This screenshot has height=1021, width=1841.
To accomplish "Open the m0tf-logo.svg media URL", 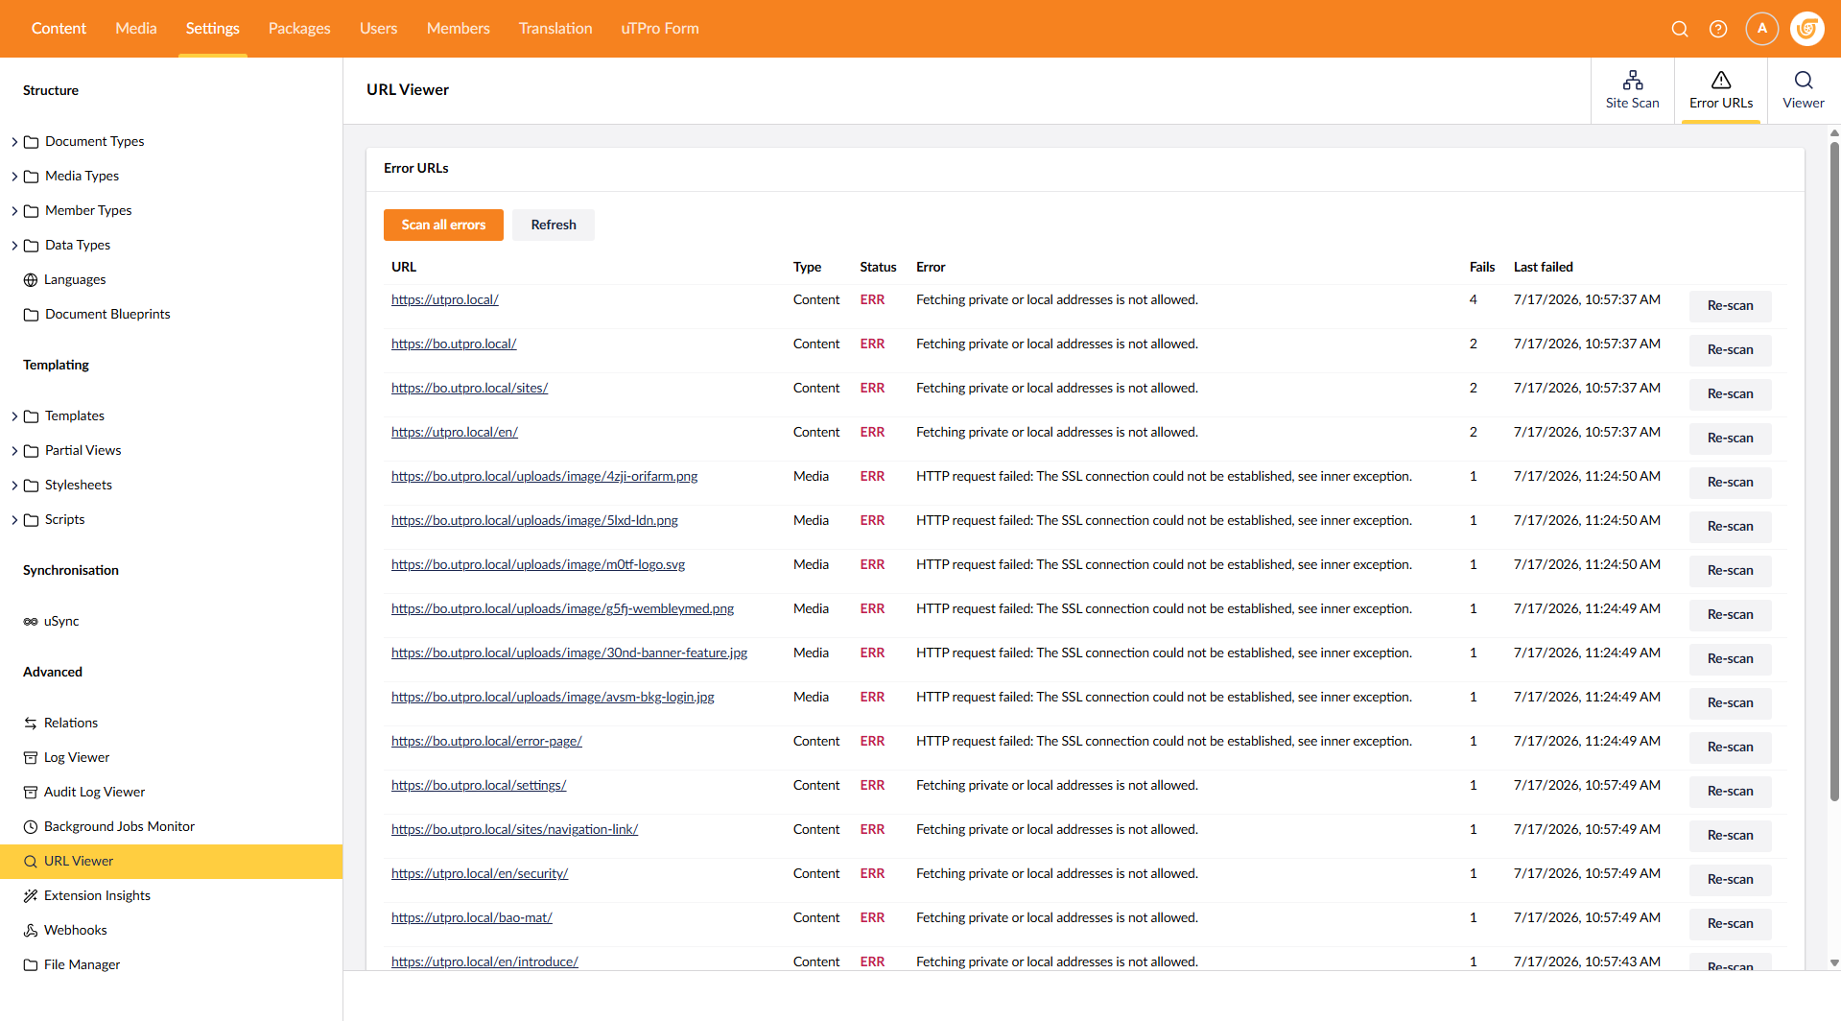I will 538,565.
